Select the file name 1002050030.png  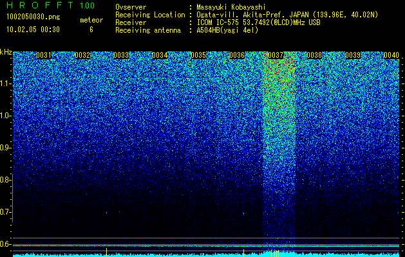pos(33,17)
